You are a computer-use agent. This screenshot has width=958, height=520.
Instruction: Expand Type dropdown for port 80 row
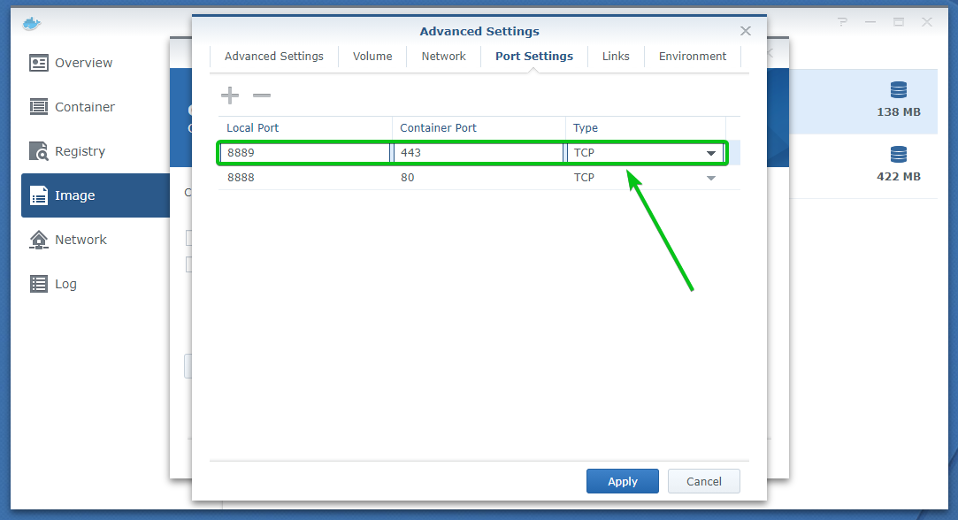pos(710,178)
